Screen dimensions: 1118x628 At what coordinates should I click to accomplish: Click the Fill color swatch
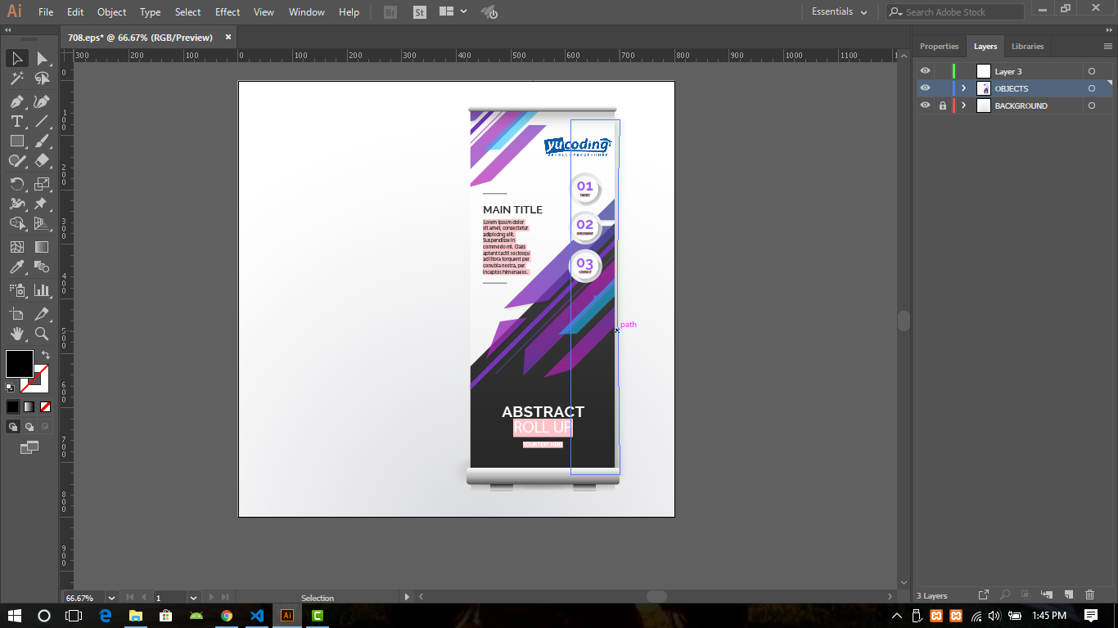(x=20, y=363)
